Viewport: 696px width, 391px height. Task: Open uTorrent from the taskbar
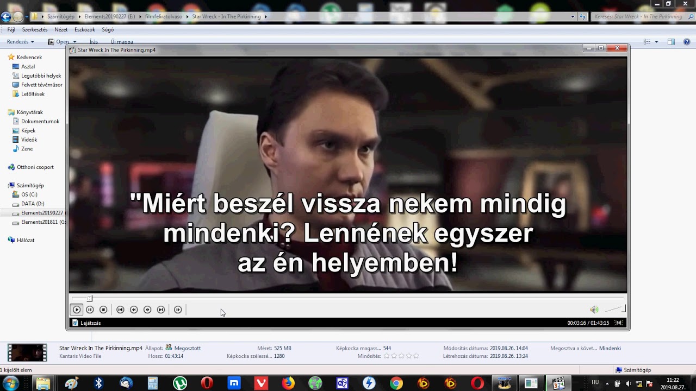pyautogui.click(x=180, y=383)
